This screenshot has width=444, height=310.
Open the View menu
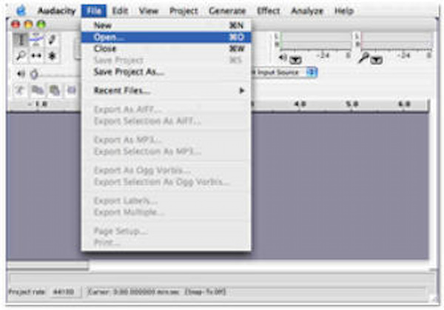point(149,11)
